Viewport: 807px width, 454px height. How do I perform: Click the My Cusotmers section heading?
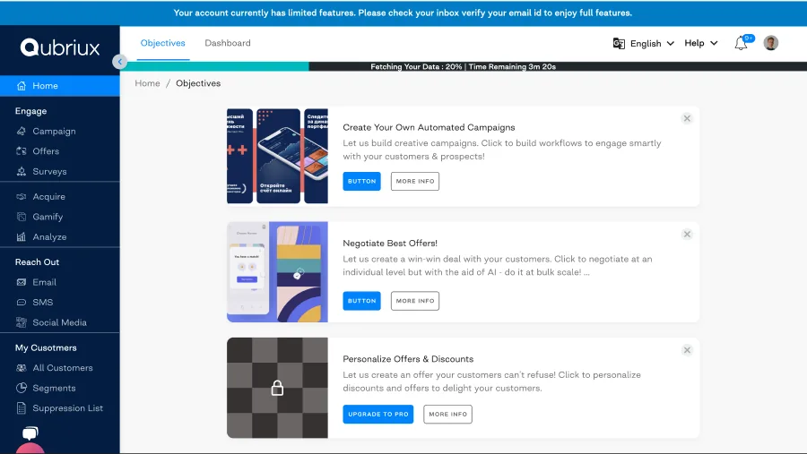pyautogui.click(x=46, y=347)
